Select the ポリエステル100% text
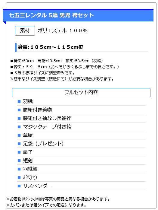The image size is (158, 210). pos(63,31)
